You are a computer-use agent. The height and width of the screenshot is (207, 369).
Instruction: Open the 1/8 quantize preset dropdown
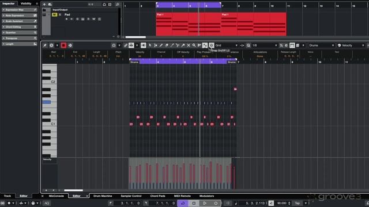pyautogui.click(x=265, y=45)
